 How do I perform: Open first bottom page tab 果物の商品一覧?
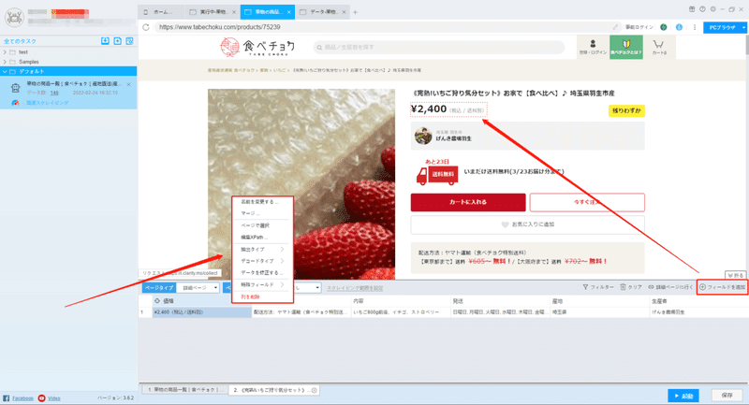click(x=184, y=390)
